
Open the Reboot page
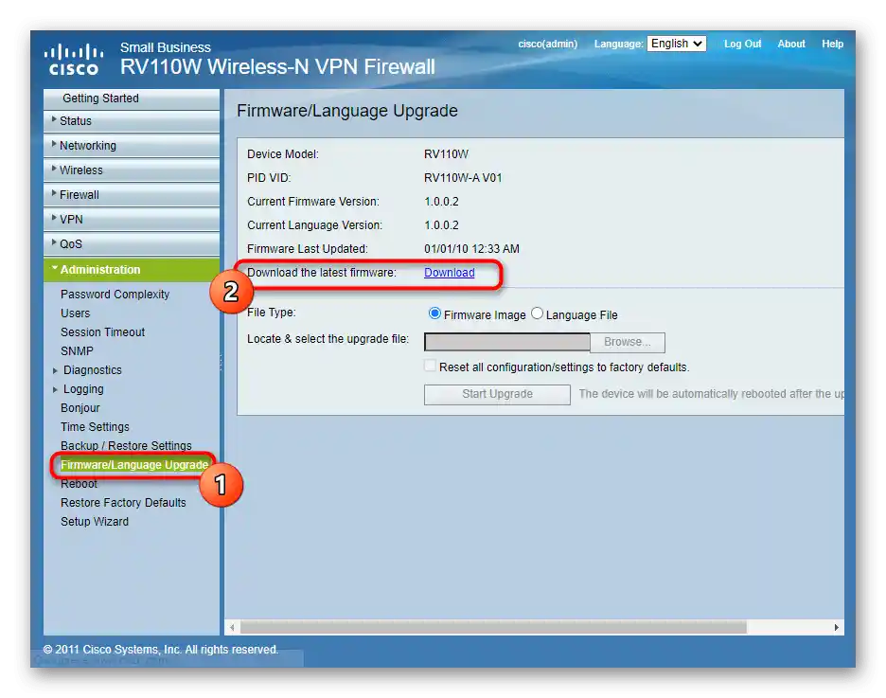point(79,484)
